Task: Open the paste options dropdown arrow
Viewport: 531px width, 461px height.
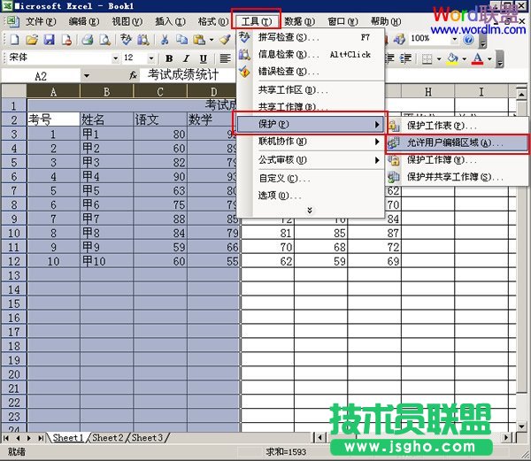Action: (x=212, y=40)
